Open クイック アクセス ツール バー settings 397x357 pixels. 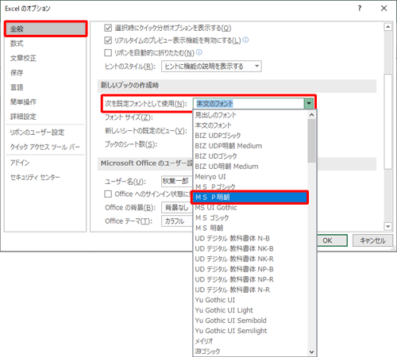click(x=45, y=147)
